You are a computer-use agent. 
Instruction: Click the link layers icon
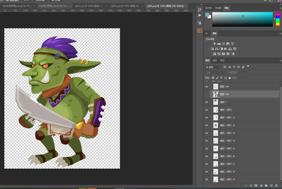[x=246, y=186]
